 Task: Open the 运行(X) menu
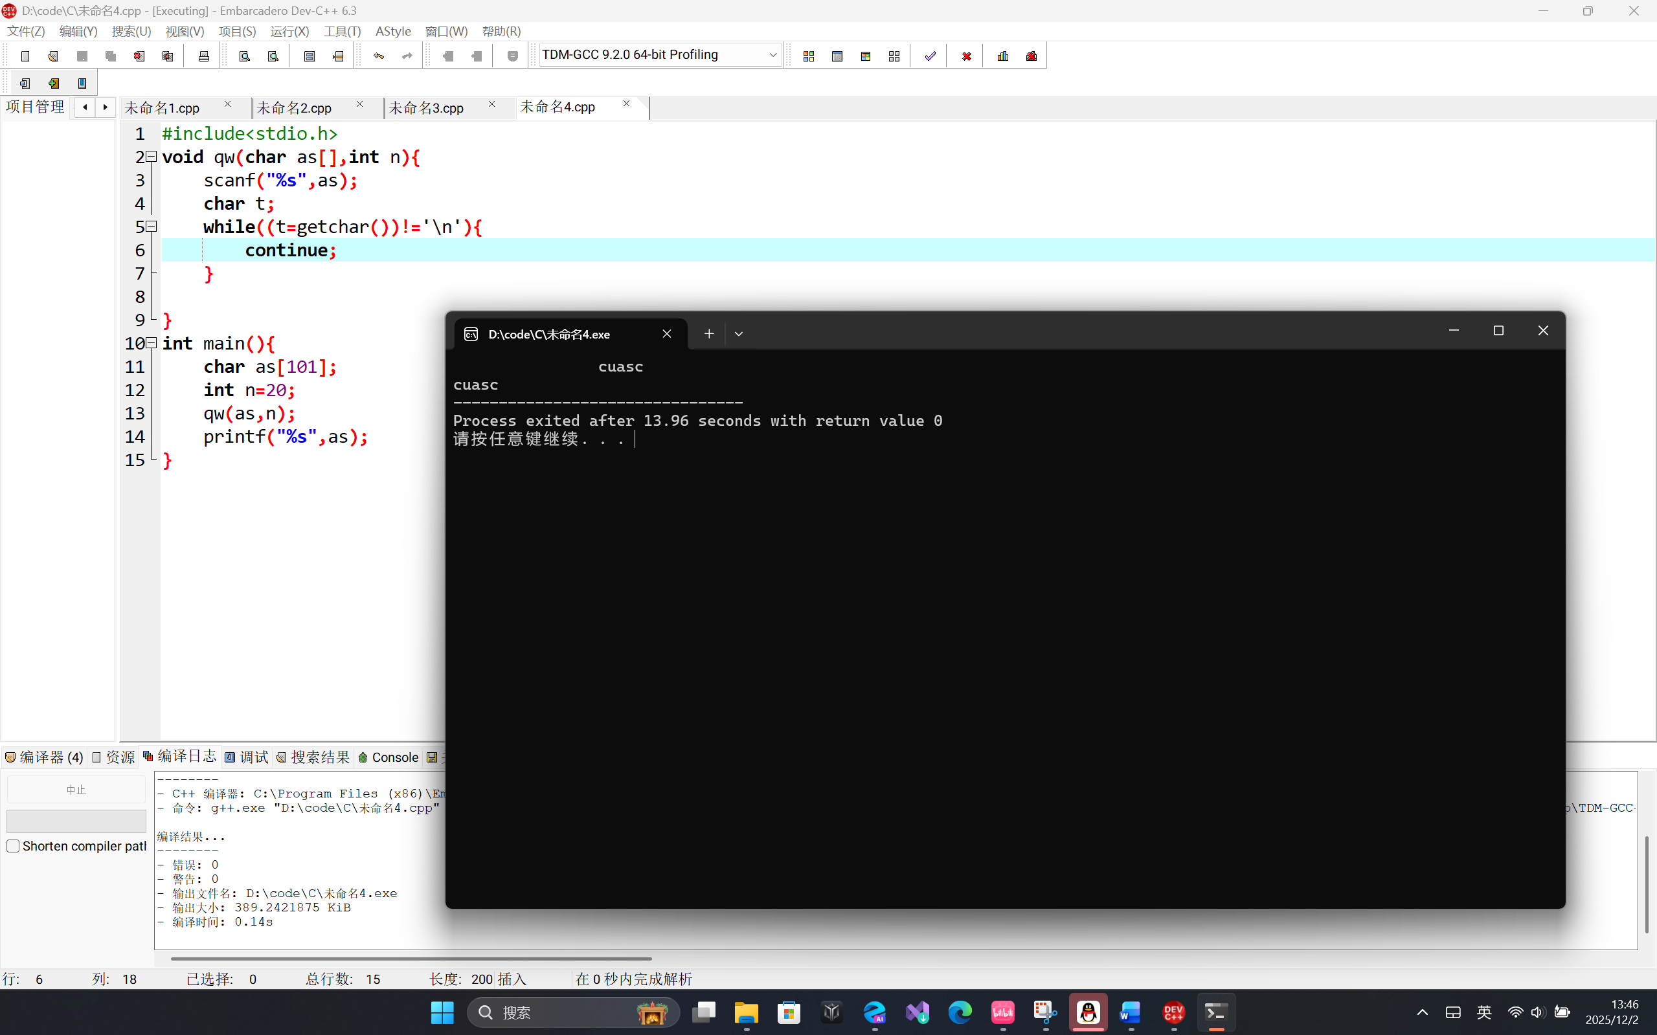click(x=289, y=32)
